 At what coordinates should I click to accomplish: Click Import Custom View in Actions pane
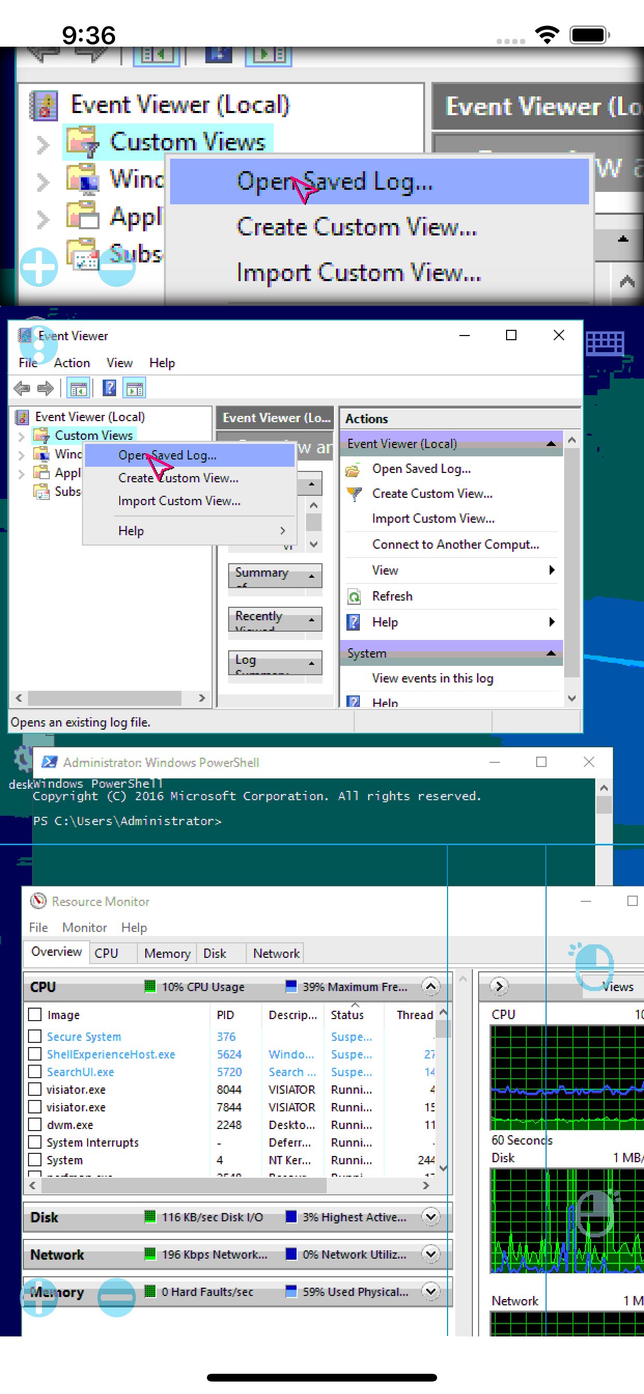433,519
